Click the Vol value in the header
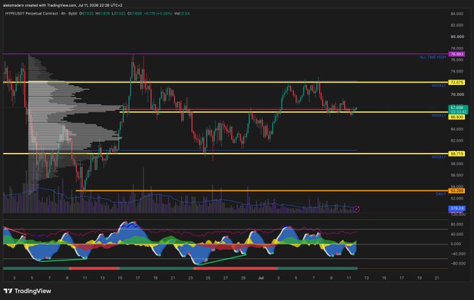 (182, 14)
